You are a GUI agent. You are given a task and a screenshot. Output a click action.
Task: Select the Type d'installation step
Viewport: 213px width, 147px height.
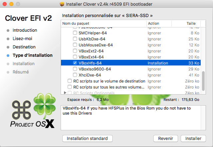pos(32,55)
